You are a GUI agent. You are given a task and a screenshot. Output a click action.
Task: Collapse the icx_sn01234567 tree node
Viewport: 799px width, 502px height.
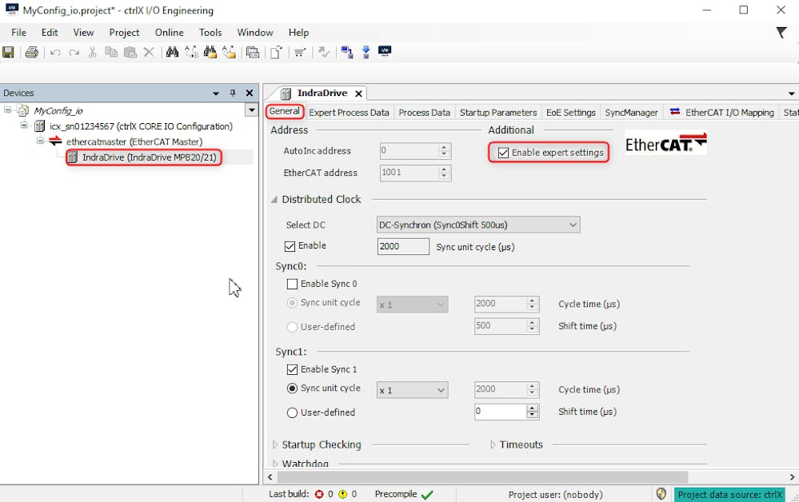24,125
